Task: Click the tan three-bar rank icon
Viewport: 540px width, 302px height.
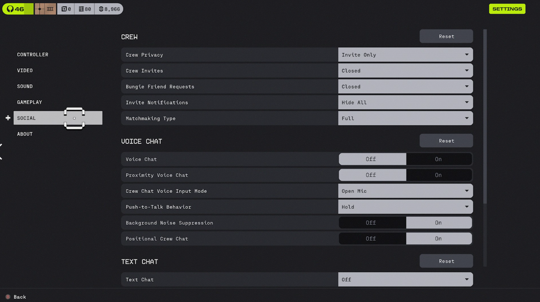Action: pos(50,9)
